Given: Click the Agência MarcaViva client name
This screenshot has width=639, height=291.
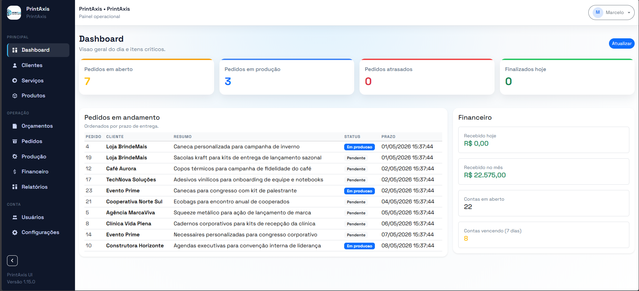Looking at the screenshot, I should coord(130,213).
